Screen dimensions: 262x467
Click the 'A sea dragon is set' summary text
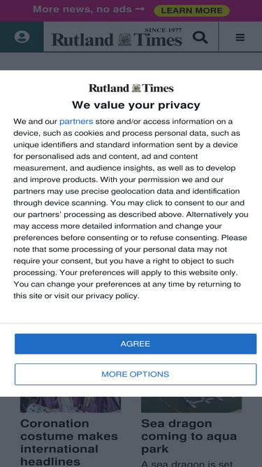187,463
